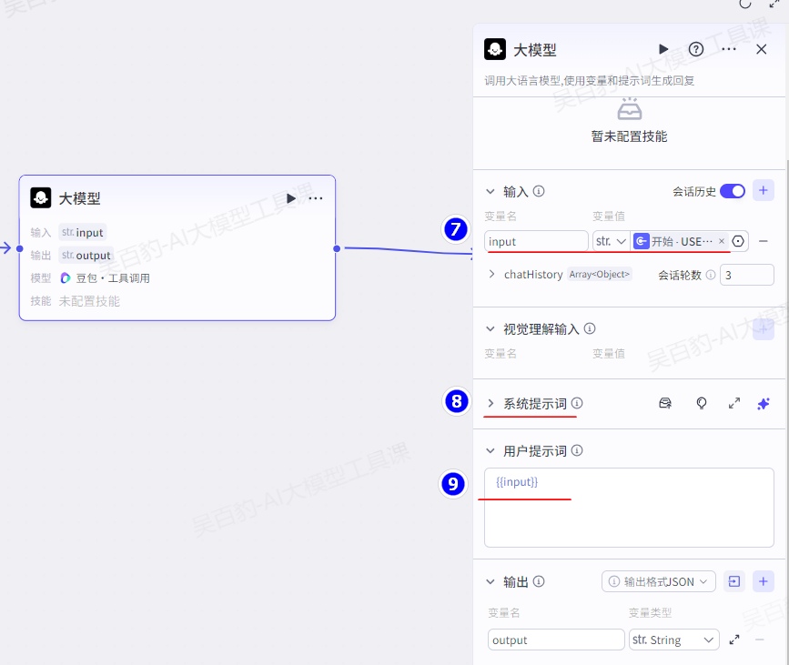The image size is (789, 665).
Task: Click the chatHistory label
Action: [x=533, y=274]
